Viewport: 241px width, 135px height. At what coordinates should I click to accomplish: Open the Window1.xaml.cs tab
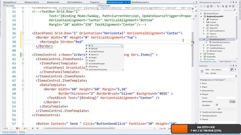click(x=32, y=2)
